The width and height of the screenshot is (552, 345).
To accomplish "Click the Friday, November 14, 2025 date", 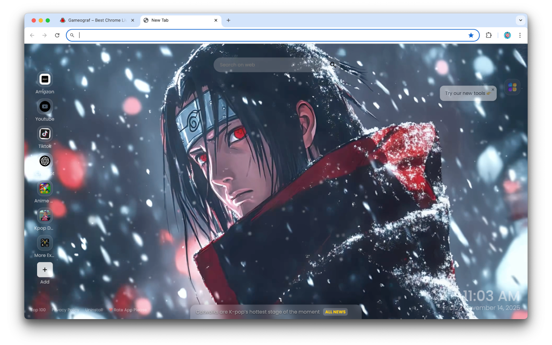I will (x=482, y=307).
